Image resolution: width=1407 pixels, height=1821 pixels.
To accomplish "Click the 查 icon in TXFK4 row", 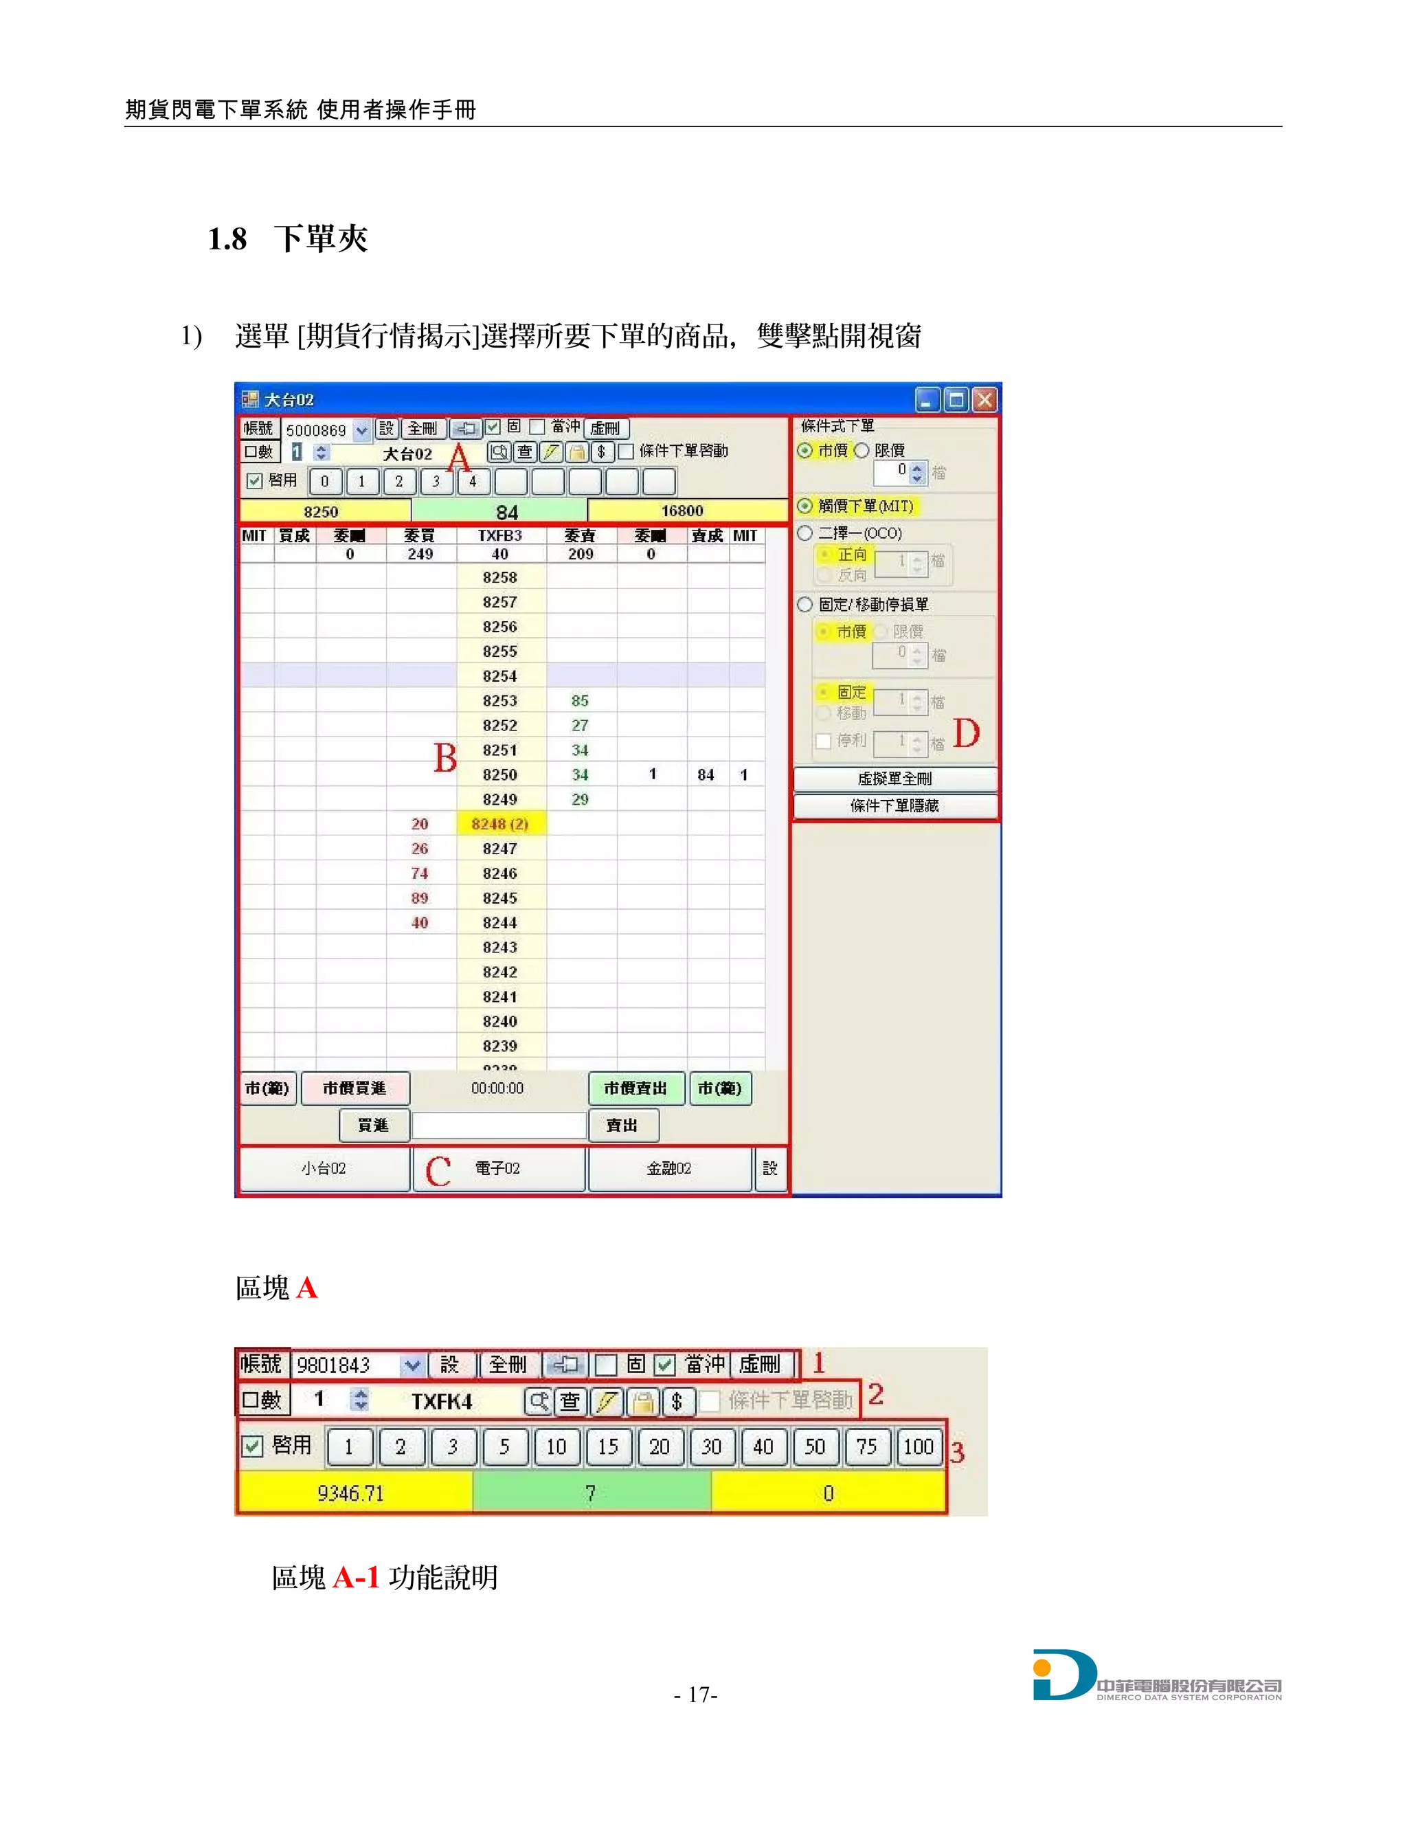I will (x=570, y=1402).
